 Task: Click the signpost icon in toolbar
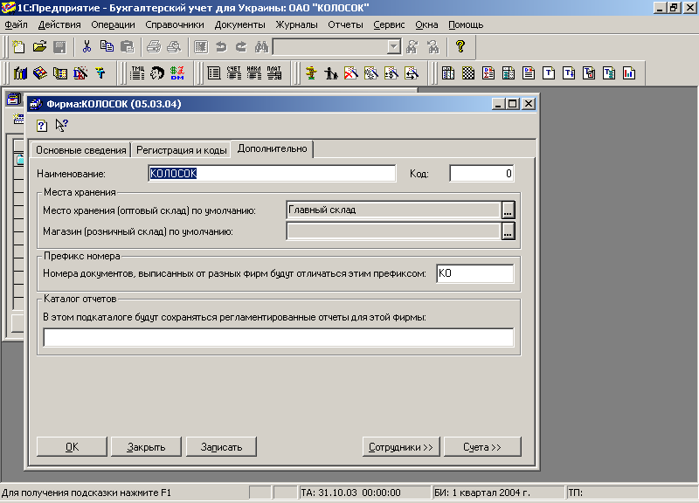tap(311, 73)
